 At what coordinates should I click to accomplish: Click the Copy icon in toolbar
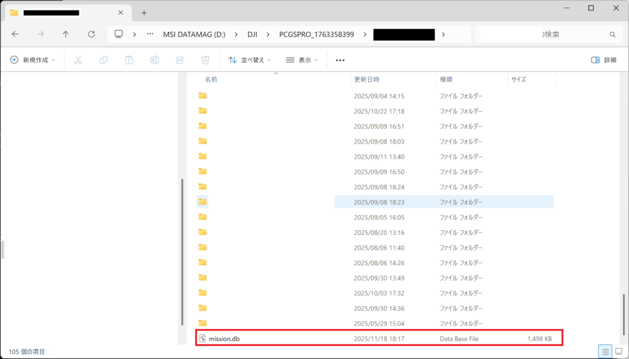(104, 60)
